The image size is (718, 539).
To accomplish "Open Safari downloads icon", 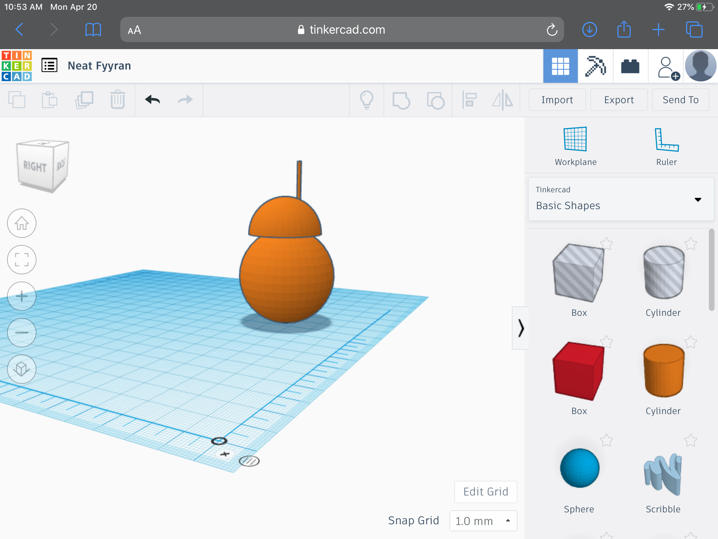I will [x=590, y=29].
